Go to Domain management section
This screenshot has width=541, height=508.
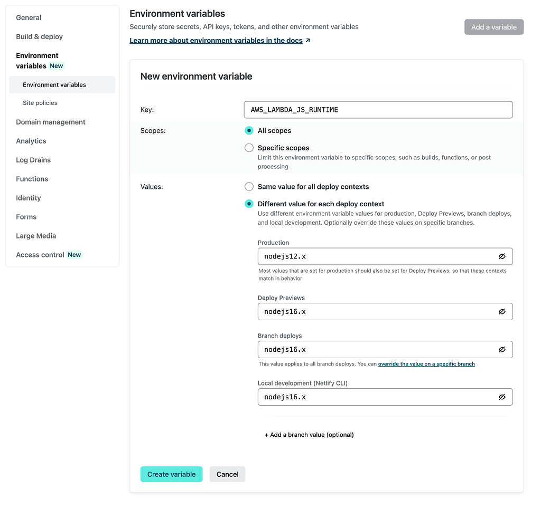(51, 122)
